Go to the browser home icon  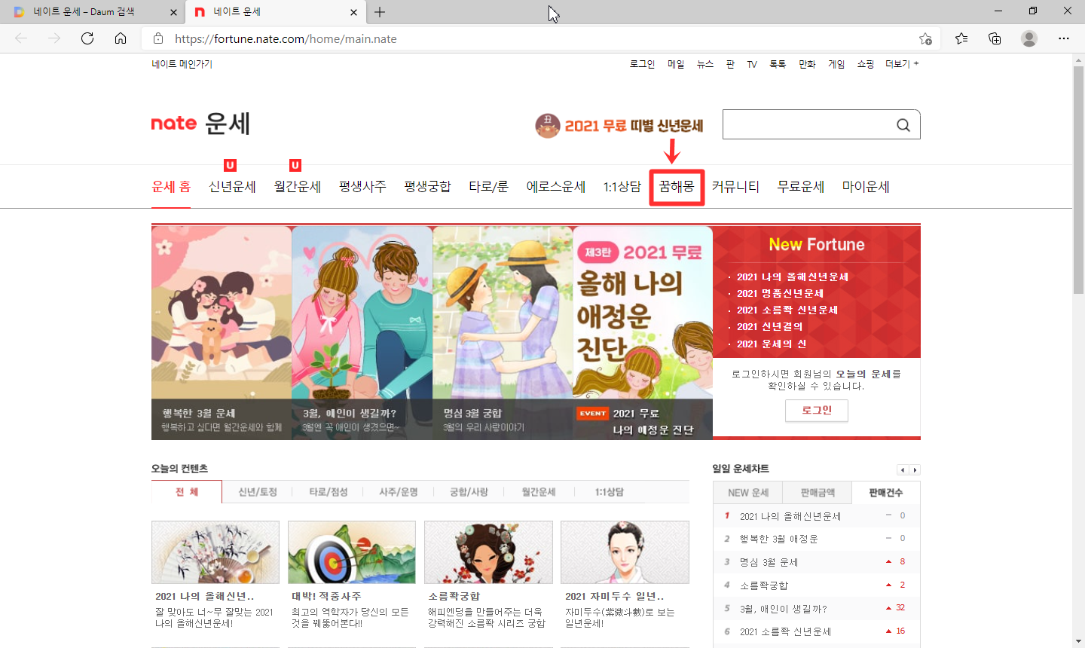(x=121, y=38)
